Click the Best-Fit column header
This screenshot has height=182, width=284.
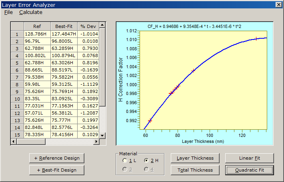(x=64, y=26)
